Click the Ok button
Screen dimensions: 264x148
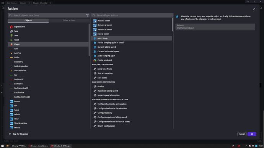pyautogui.click(x=252, y=134)
